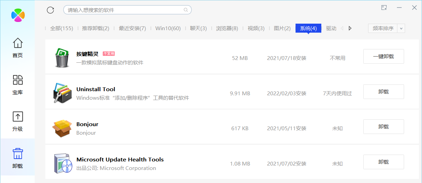Focus the software search input field

[127, 10]
